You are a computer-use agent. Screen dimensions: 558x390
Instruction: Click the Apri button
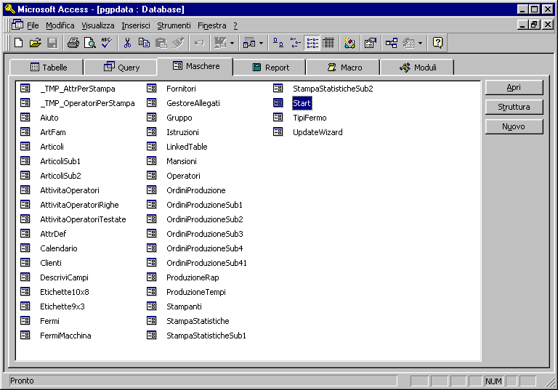coord(514,88)
